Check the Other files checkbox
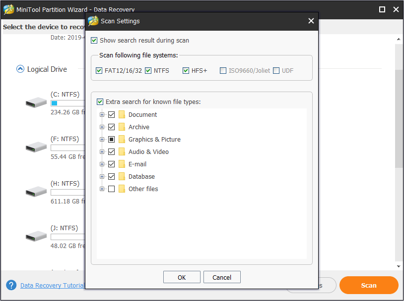This screenshot has width=404, height=301. pyautogui.click(x=111, y=189)
